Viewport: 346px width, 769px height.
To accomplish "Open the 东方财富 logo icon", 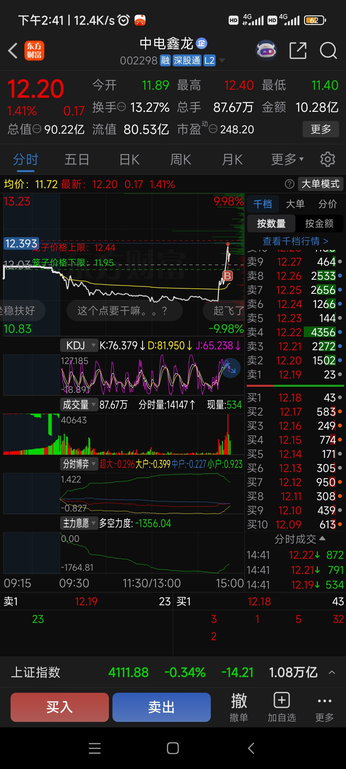I will [34, 51].
